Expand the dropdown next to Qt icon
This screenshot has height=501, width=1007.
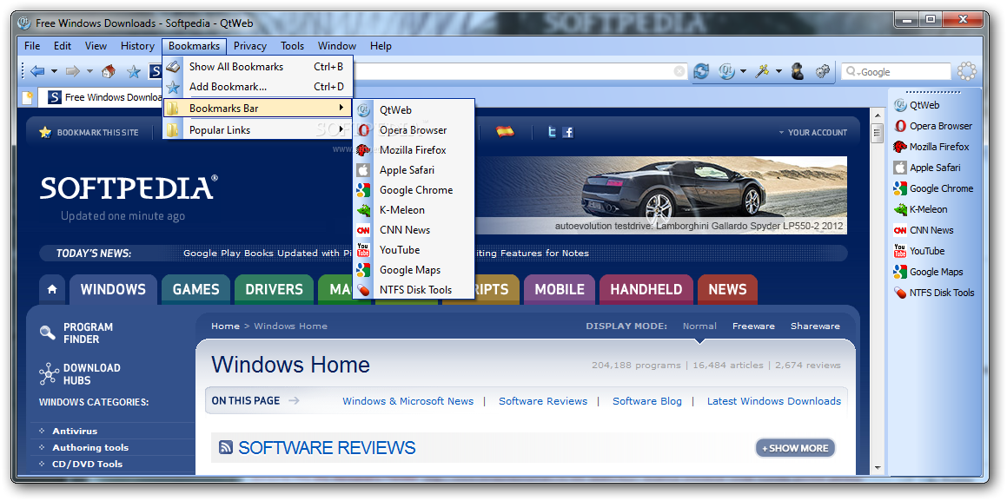click(x=744, y=71)
